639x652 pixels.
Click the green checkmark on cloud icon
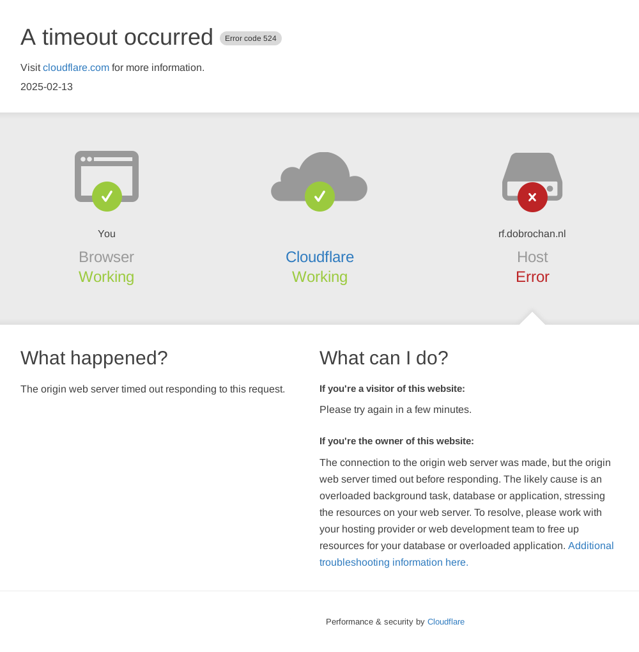319,196
